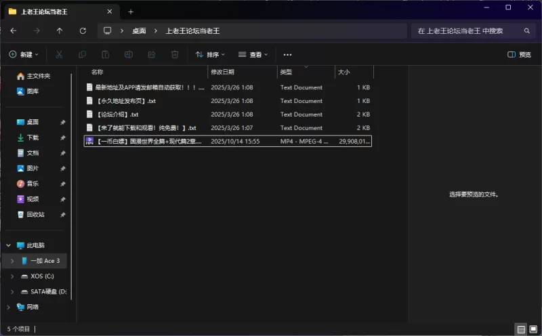The image size is (542, 336).
Task: Open the View dropdown menu
Action: click(x=253, y=54)
